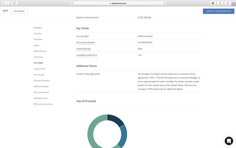Click the reader view icon in address bar
This screenshot has height=148, width=236.
click(72, 3)
